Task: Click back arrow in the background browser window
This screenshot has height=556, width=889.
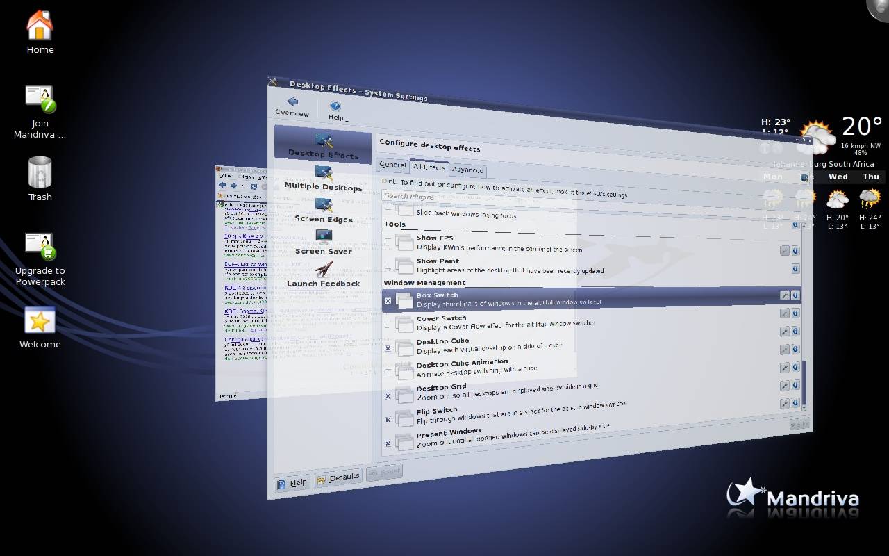Action: click(x=222, y=186)
